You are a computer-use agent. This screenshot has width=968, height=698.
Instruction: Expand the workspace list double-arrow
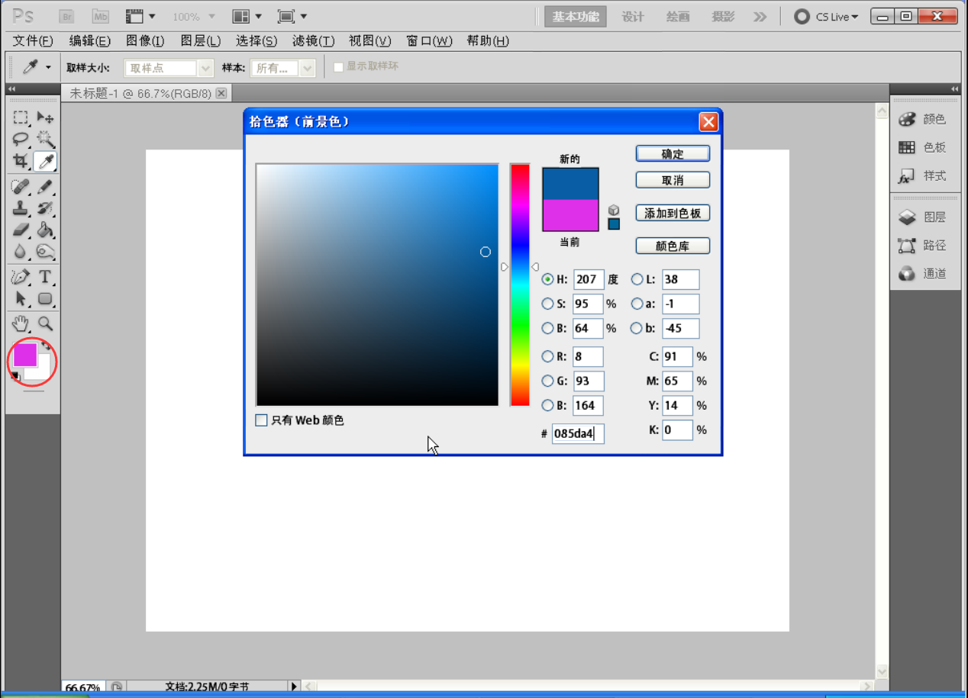(760, 17)
